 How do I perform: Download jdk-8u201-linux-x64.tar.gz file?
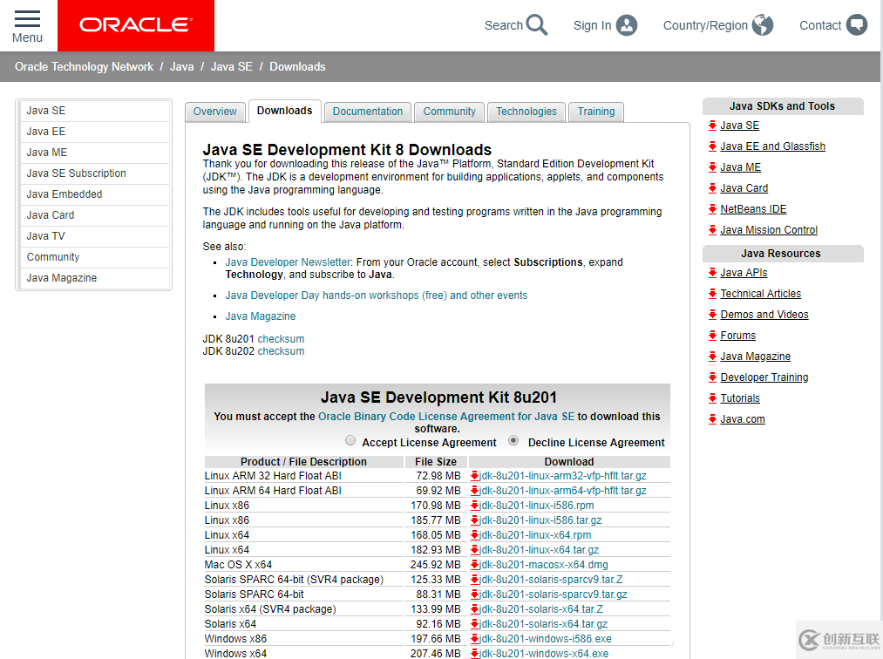click(x=540, y=550)
